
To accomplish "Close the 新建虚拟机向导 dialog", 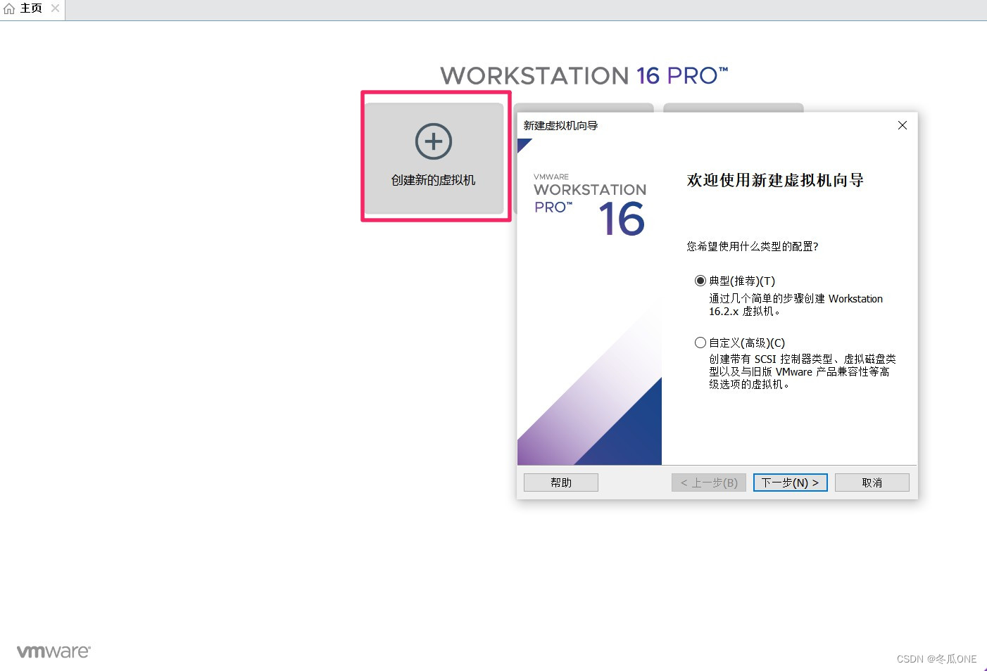I will pos(903,125).
